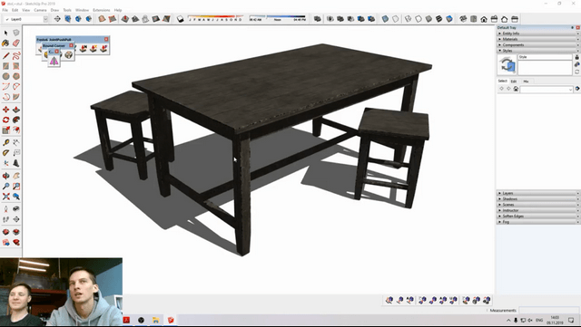The width and height of the screenshot is (581, 327).
Task: Expand the Materials panel
Action: pos(538,39)
